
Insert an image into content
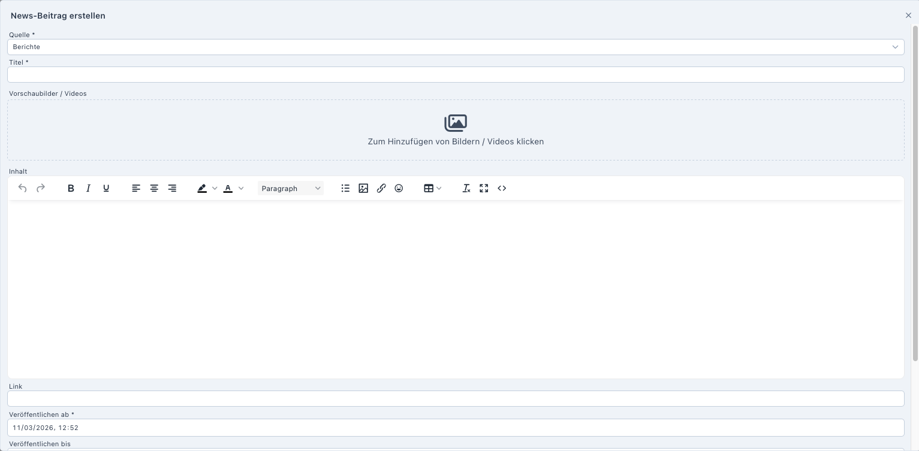click(363, 188)
